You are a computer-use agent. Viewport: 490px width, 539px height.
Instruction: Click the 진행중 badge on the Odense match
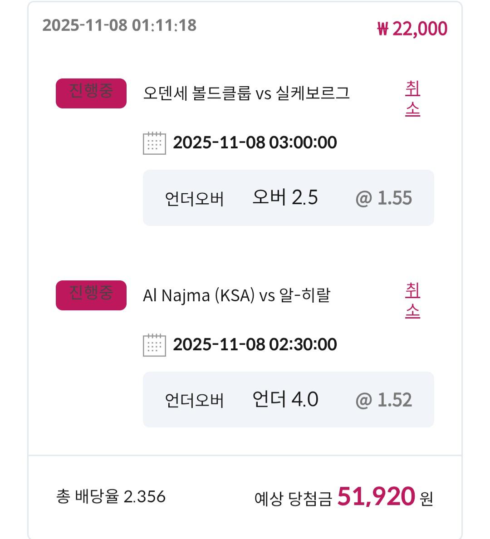[91, 93]
